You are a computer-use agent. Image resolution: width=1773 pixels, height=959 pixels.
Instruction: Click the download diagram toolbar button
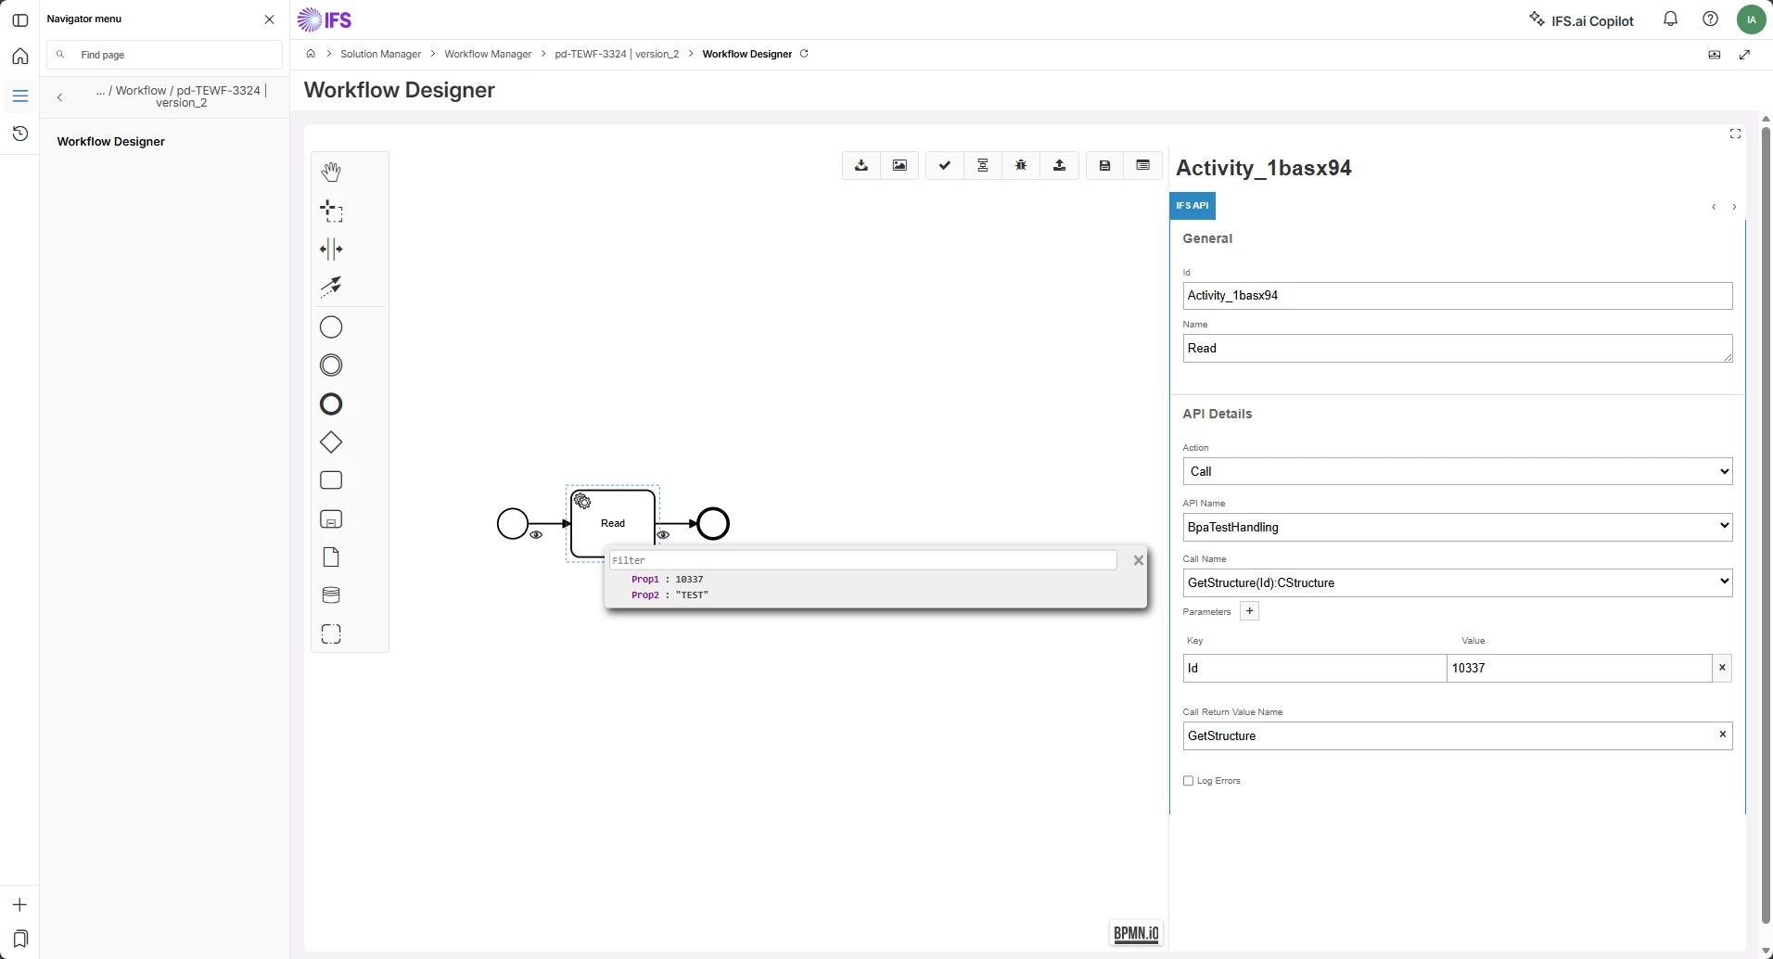pos(861,166)
